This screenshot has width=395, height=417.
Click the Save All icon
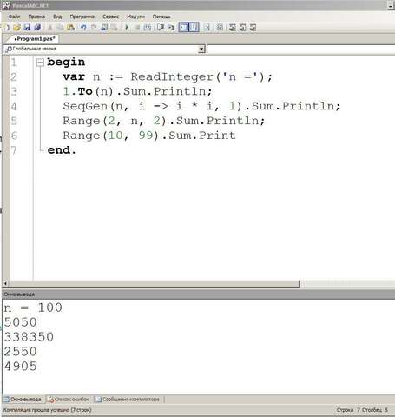pos(37,28)
